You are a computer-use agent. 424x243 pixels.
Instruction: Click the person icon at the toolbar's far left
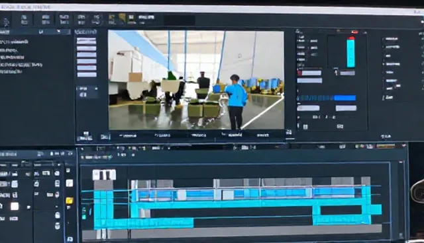point(6,22)
